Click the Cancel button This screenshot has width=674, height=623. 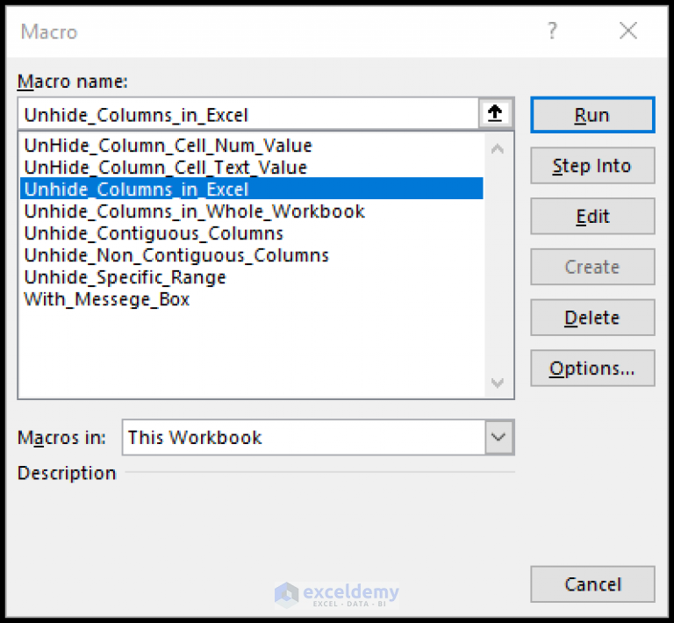click(x=592, y=584)
